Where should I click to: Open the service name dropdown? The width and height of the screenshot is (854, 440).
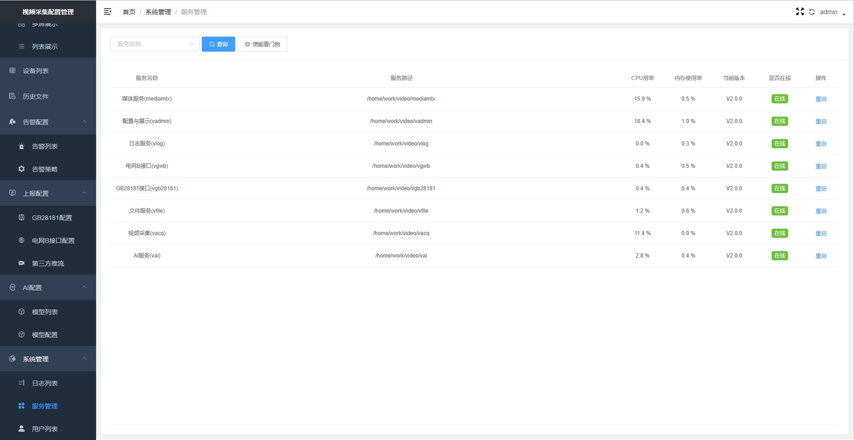[155, 44]
